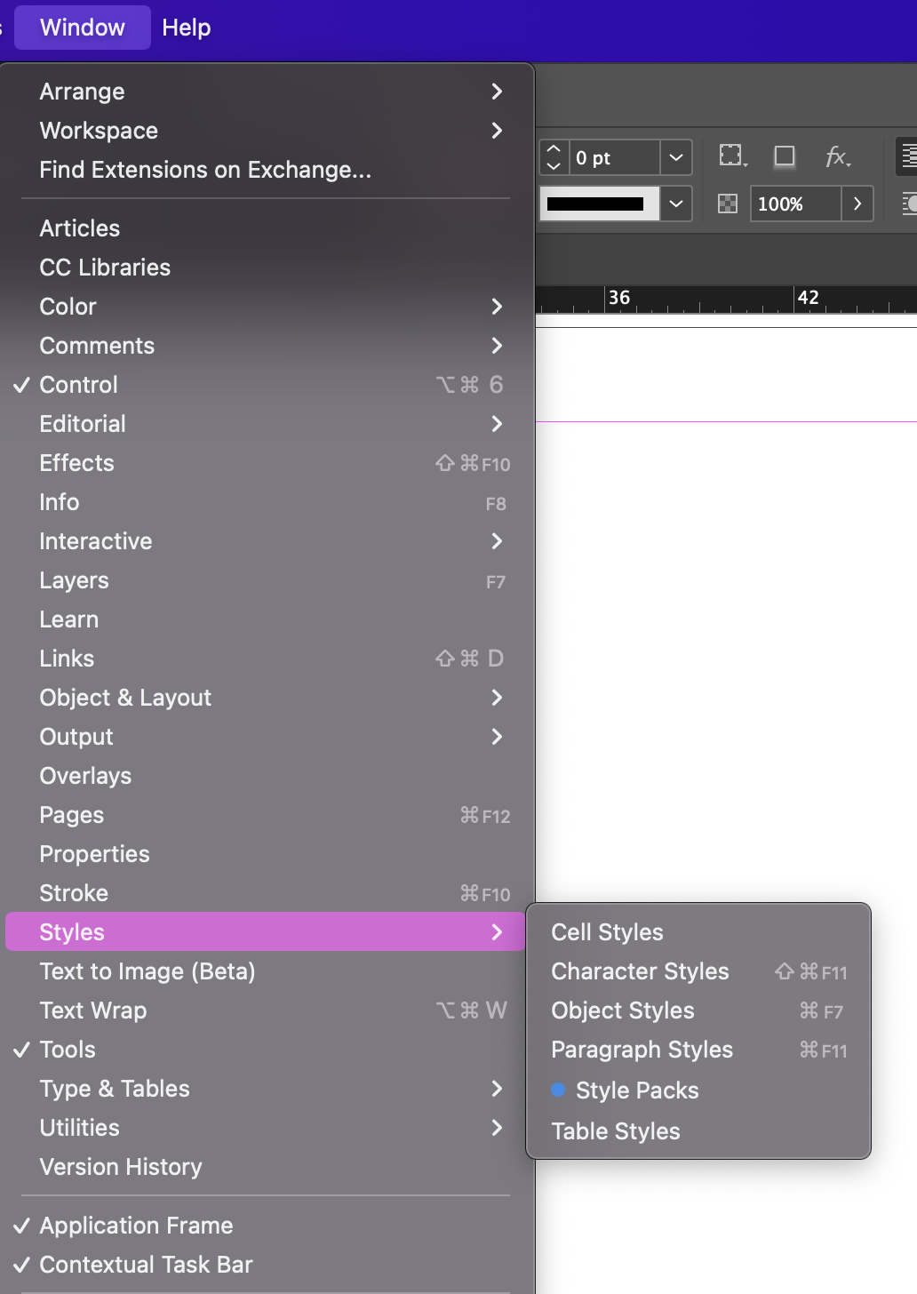Choose Find Extensions on Exchange...
The width and height of the screenshot is (917, 1294).
tap(267, 170)
